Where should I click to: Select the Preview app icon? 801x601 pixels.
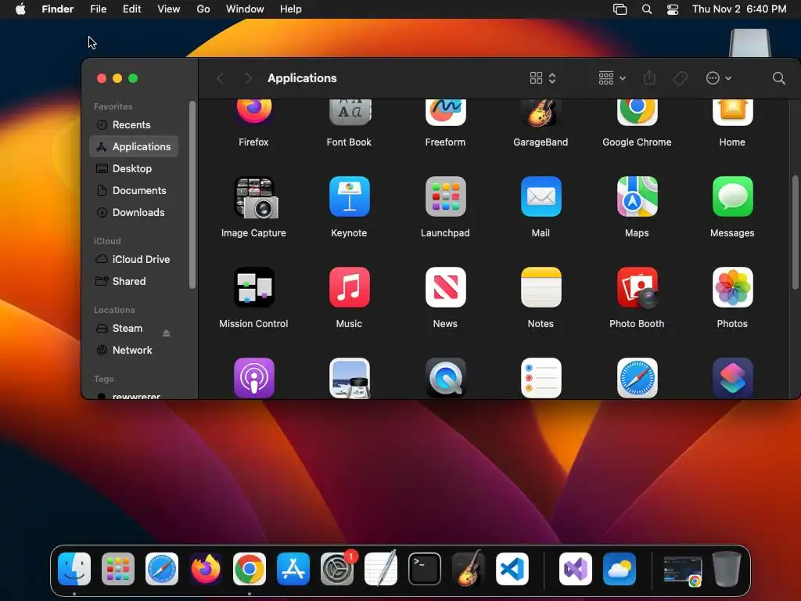[x=350, y=378]
